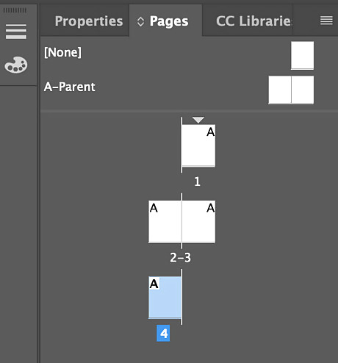
Task: Switch to the CC Libraries tab
Action: 253,21
